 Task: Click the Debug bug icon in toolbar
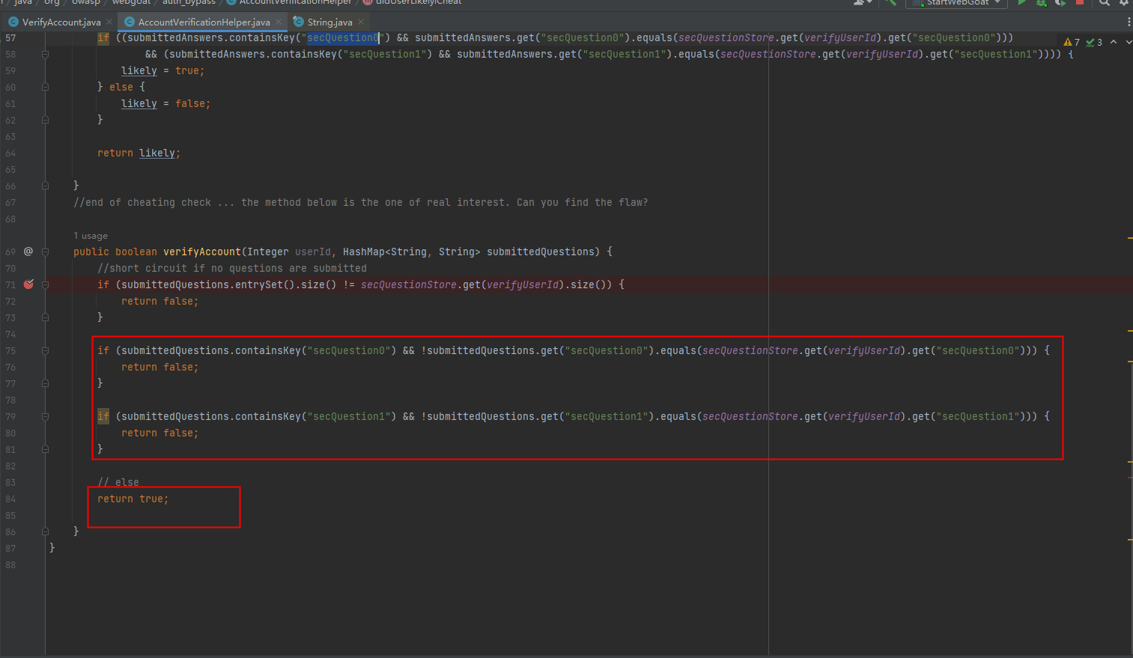(x=1041, y=3)
